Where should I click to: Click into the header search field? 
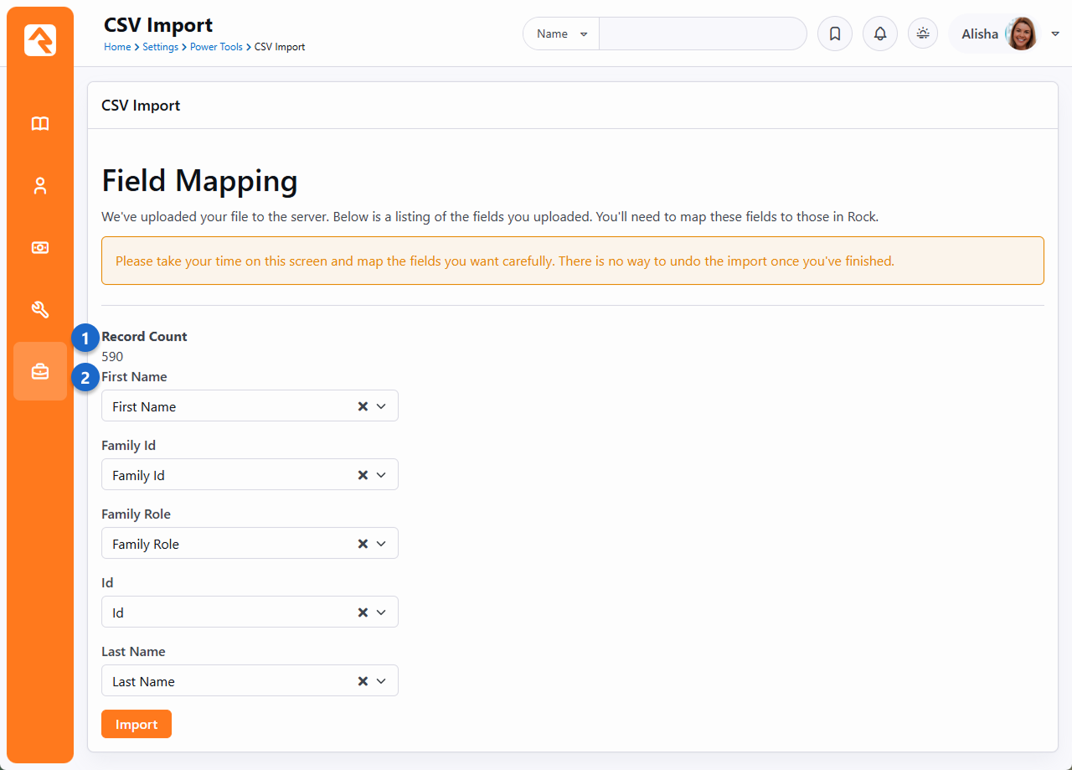coord(702,34)
